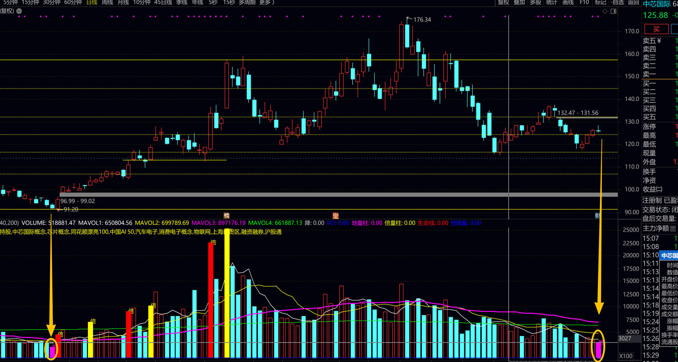This screenshot has width=678, height=362.
Task: Click the 15:07 trade time row
Action: (660, 238)
